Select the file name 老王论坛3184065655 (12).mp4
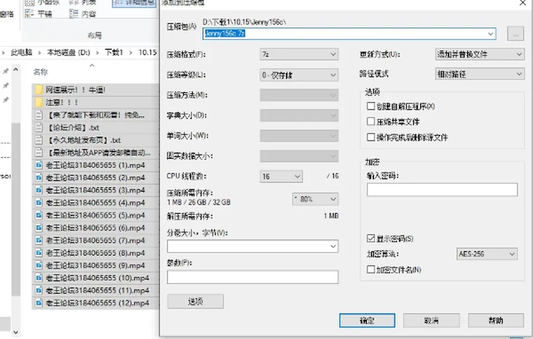 (x=98, y=303)
